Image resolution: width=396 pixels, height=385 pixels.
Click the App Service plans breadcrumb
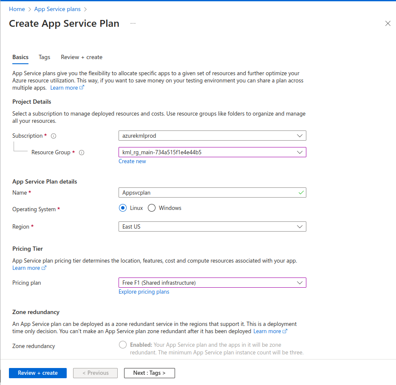click(x=57, y=9)
